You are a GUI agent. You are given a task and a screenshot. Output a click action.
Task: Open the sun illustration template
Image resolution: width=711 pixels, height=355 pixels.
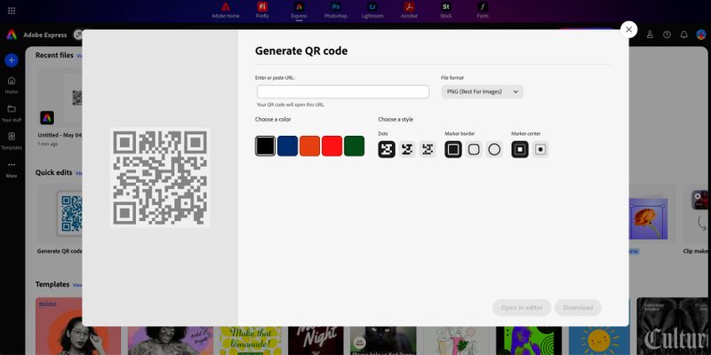click(599, 341)
